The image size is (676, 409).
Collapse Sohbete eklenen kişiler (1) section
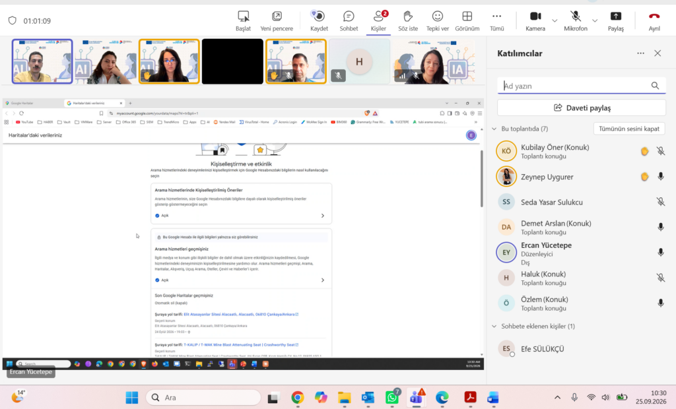494,327
